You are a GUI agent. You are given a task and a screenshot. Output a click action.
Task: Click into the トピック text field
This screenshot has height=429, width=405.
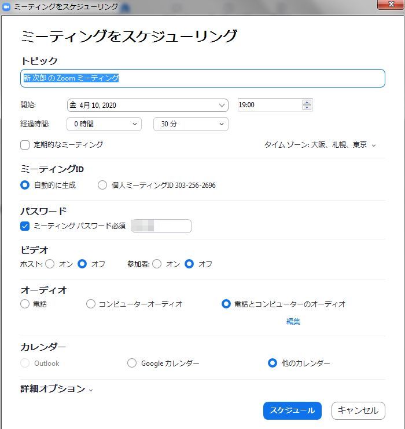[203, 78]
